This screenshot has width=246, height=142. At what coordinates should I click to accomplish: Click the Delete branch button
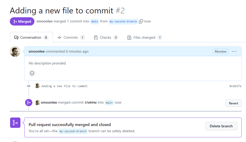click(x=221, y=126)
